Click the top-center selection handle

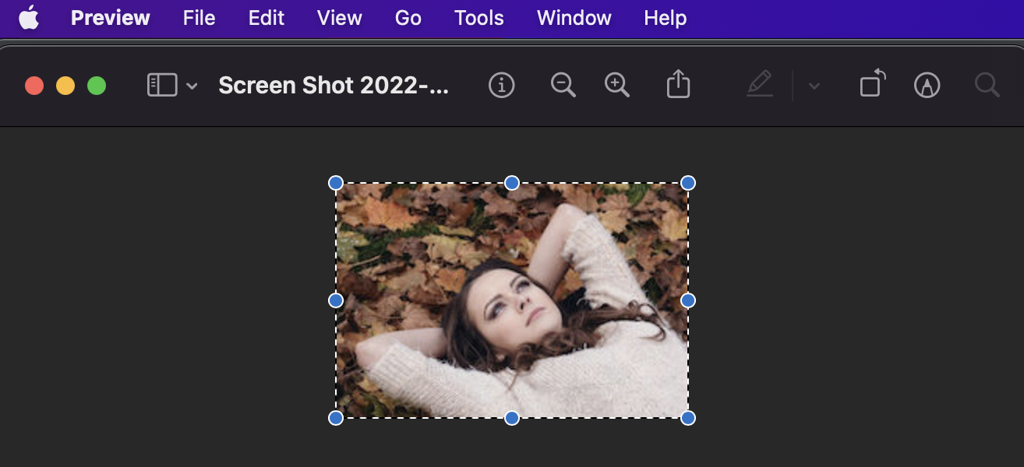point(512,183)
